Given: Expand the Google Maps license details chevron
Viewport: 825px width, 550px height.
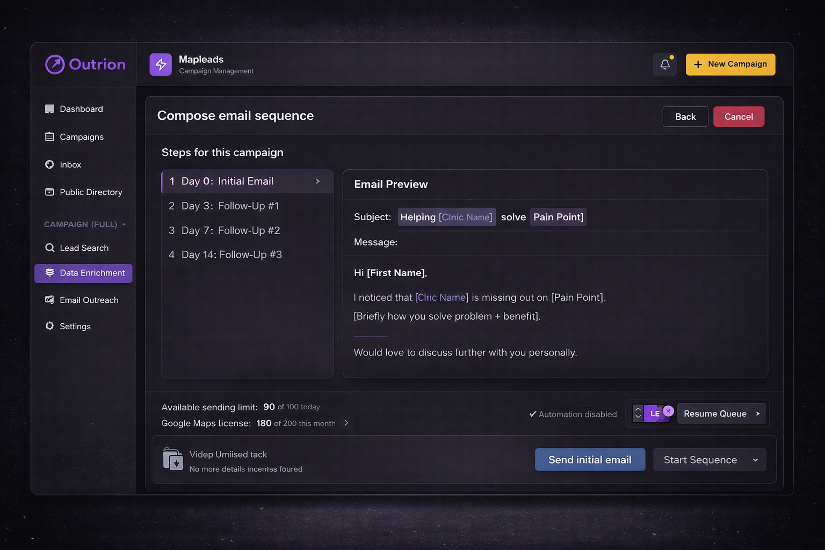Looking at the screenshot, I should coord(346,423).
